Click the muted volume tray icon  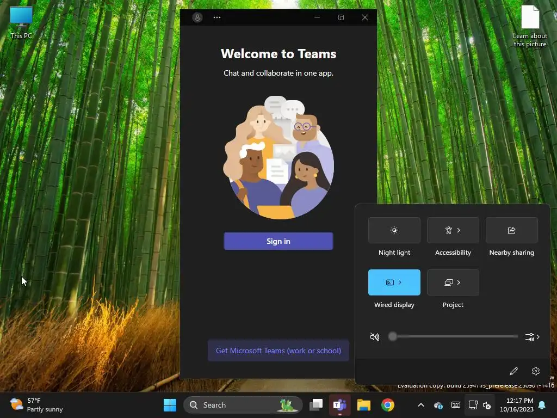487,405
